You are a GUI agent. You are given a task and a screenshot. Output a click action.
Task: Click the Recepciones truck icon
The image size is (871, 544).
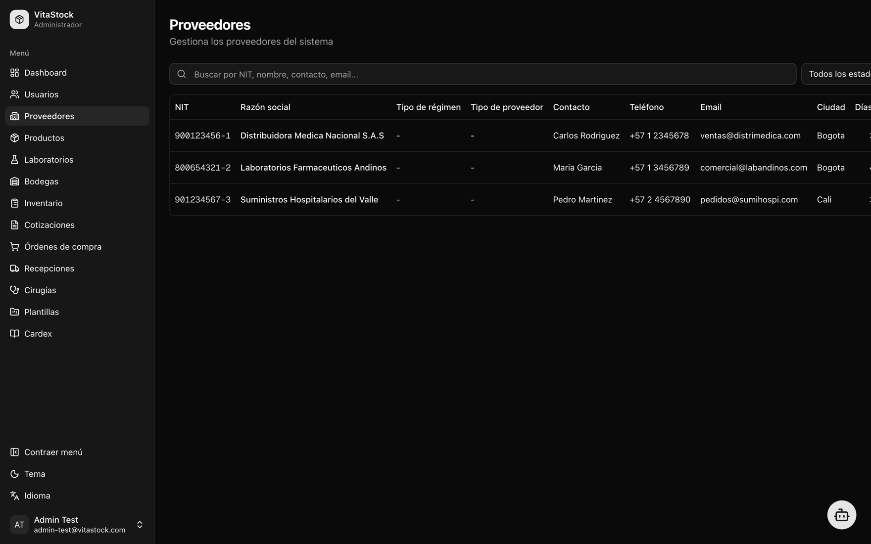(14, 269)
